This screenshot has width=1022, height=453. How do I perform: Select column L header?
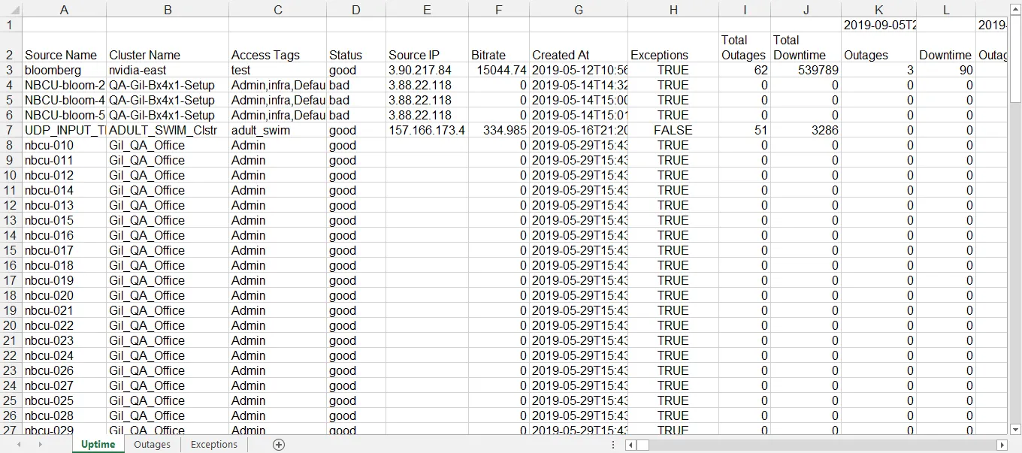[946, 10]
